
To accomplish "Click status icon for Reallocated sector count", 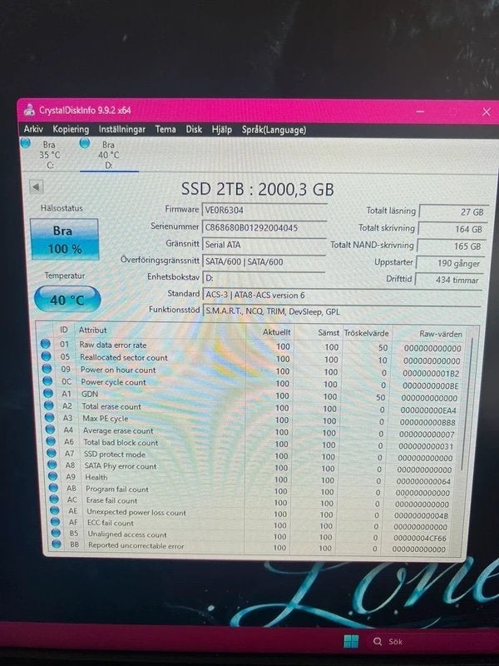I will (47, 356).
